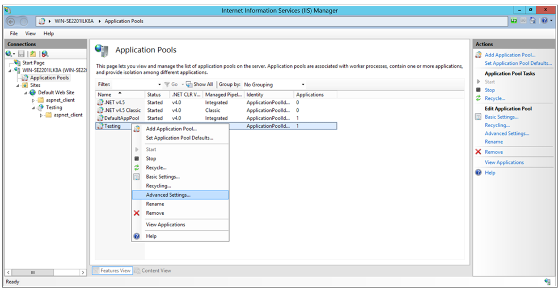Click the Connections create connection globe icon
The width and height of the screenshot is (559, 289).
[x=9, y=54]
